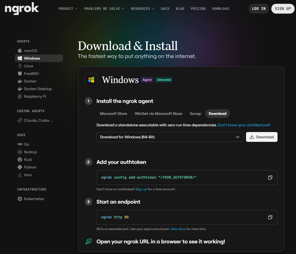This screenshot has height=254, width=296.
Task: Select Docker Desktop in the sidebar
Action: 39,89
